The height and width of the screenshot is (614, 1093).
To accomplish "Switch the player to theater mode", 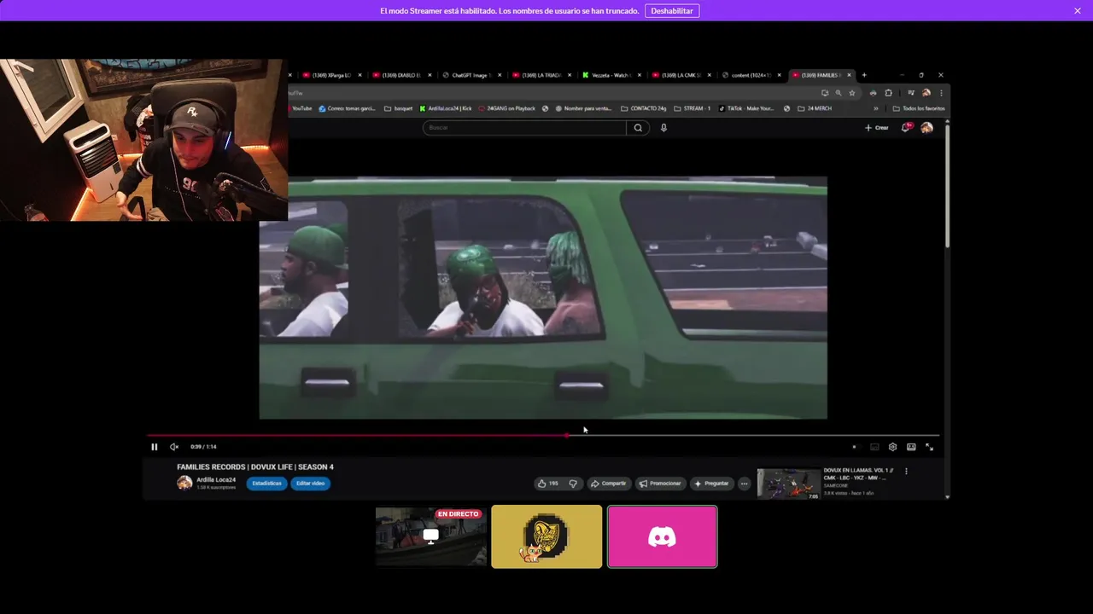I will tap(911, 447).
